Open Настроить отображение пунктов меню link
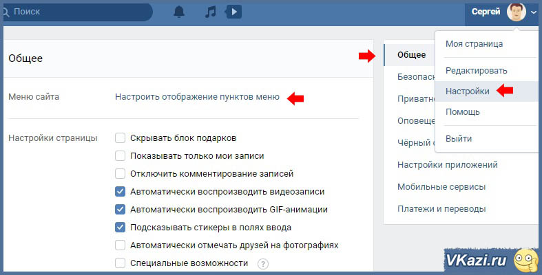The width and height of the screenshot is (542, 275). click(197, 97)
